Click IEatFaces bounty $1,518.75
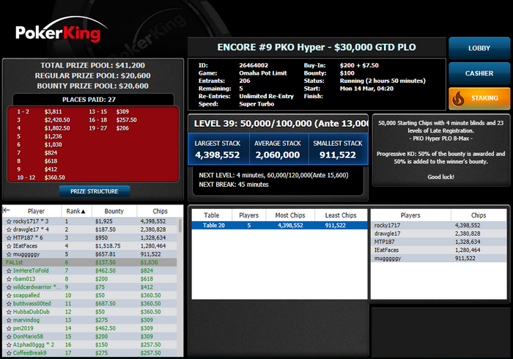The height and width of the screenshot is (359, 513). click(108, 246)
